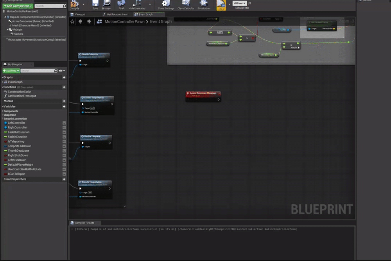Toggle Hide Unrelated nodes

[137, 4]
